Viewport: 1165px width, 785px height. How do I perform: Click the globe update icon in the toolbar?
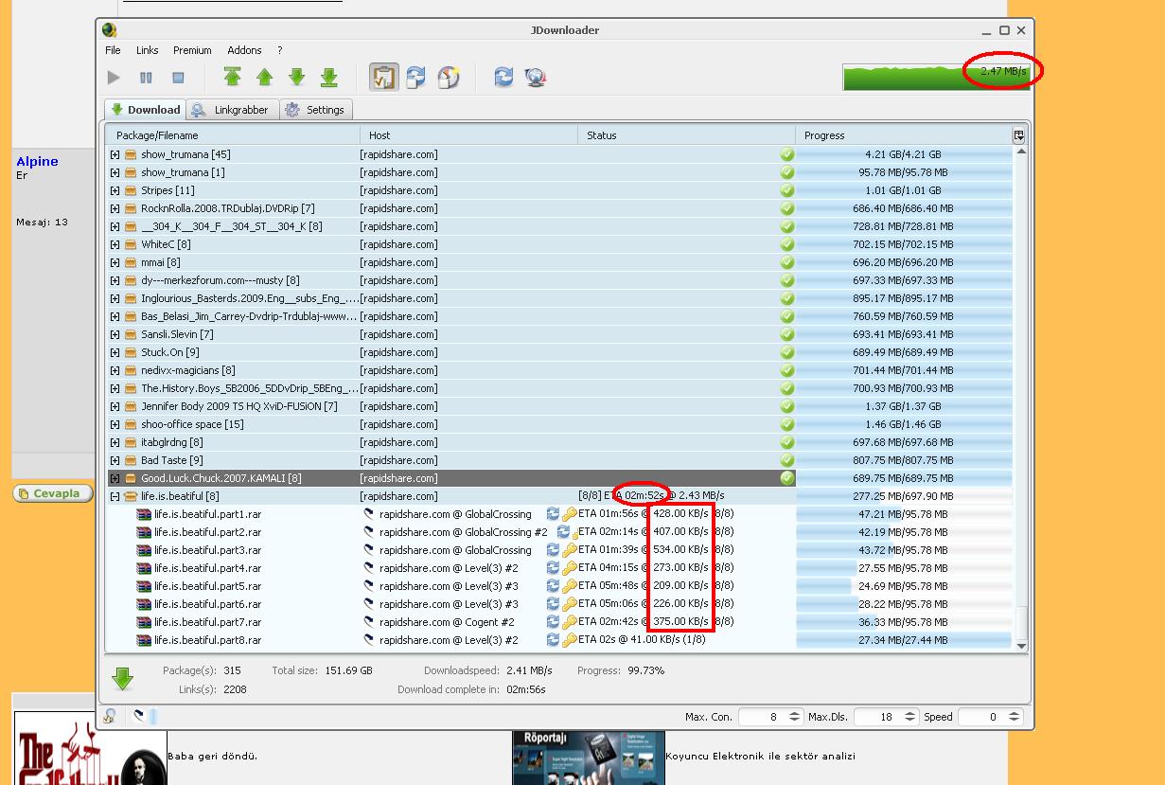click(x=536, y=77)
